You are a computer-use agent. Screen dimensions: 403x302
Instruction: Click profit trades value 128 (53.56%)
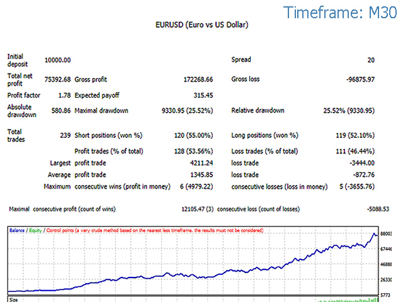point(193,151)
